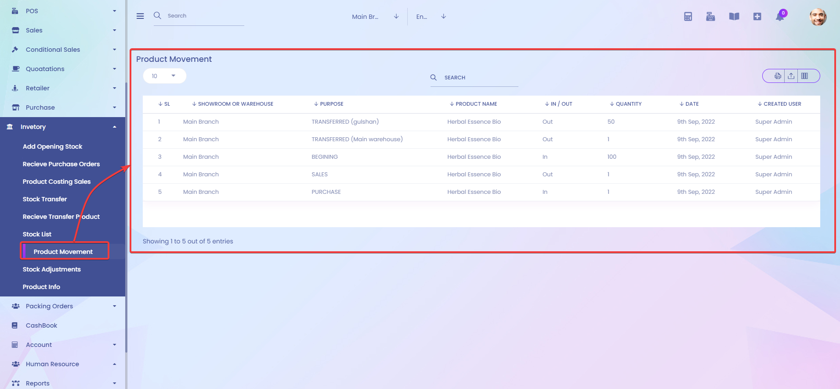
Task: Click the Packing Orders people icon
Action: [x=15, y=306]
